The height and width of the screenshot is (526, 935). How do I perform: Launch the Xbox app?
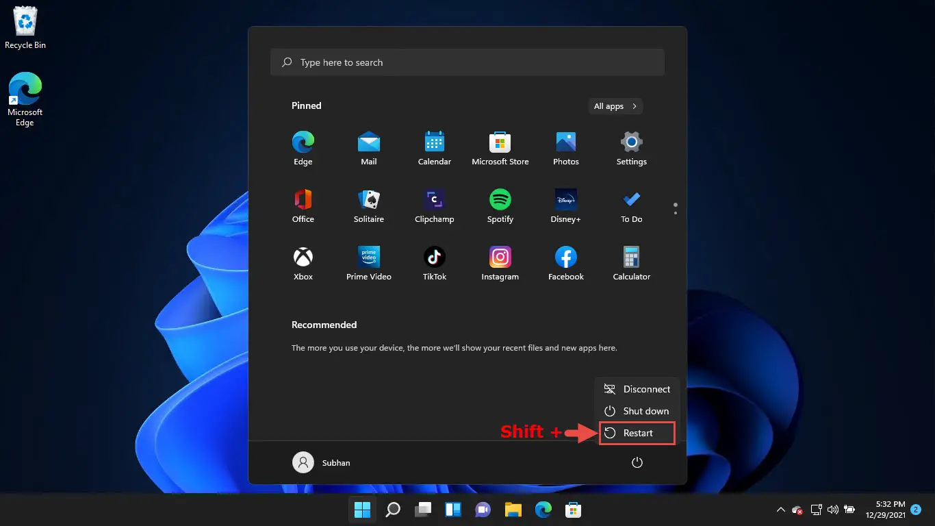coord(303,264)
